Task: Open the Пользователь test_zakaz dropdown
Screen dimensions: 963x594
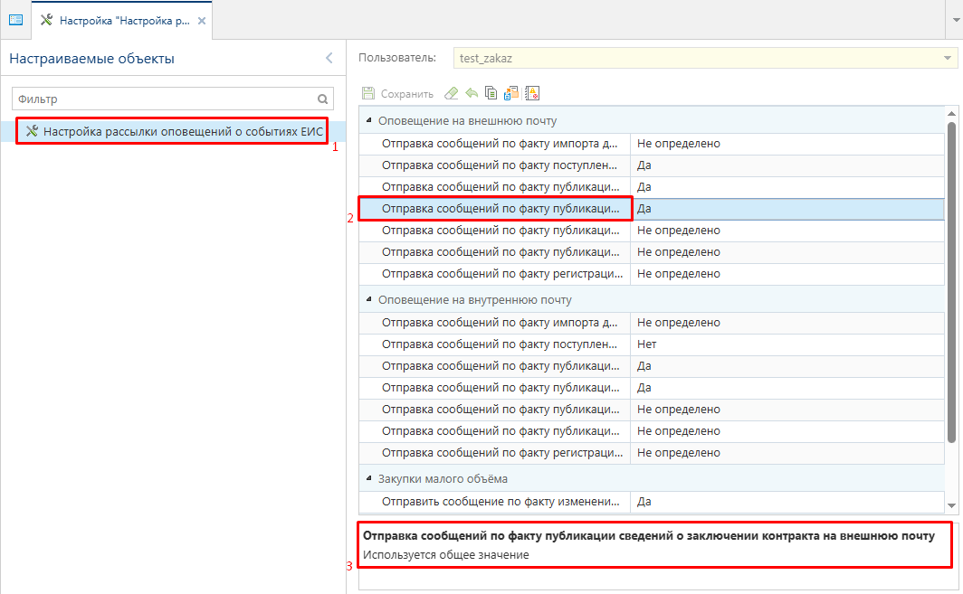Action: click(948, 59)
